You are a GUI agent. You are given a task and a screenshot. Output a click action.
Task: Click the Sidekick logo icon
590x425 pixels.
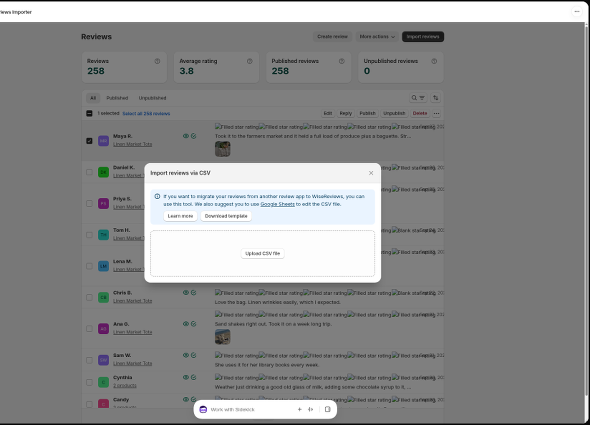[x=203, y=409]
